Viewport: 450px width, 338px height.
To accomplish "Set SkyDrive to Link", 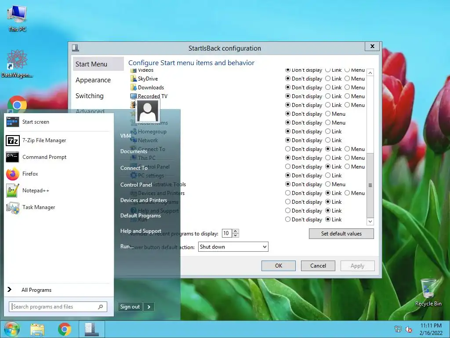I will click(328, 78).
